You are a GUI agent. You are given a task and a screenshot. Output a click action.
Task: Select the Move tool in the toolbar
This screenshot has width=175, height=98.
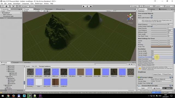pyautogui.click(x=6, y=6)
